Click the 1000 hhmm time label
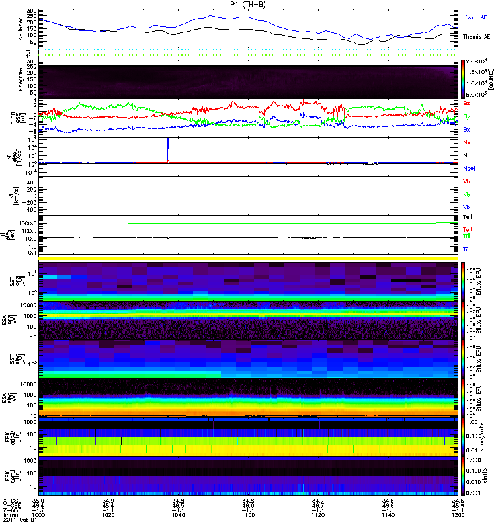The image size is (496, 529). click(38, 515)
